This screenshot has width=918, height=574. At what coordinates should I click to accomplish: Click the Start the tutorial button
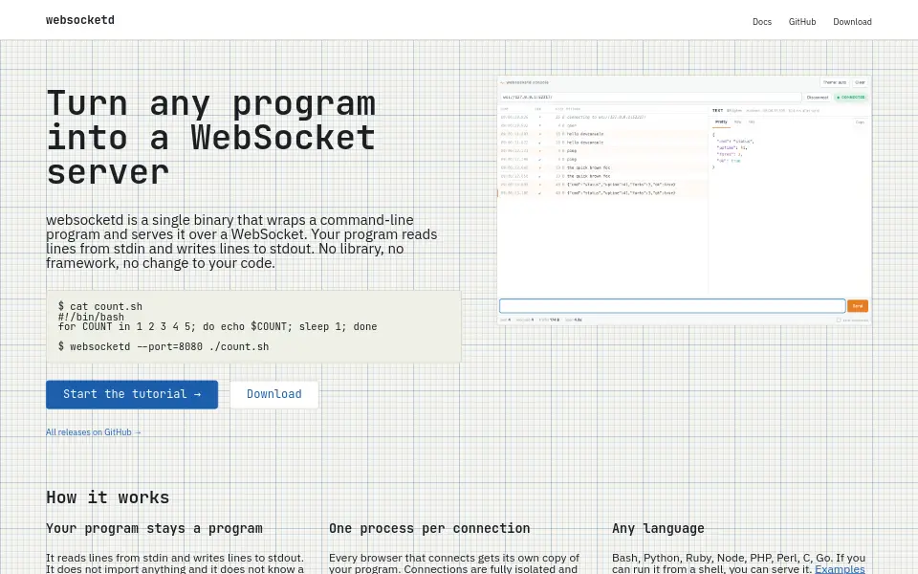pos(132,394)
